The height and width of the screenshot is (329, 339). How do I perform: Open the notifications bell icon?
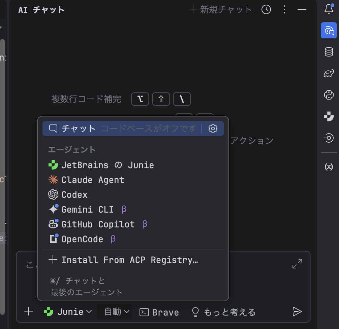coord(329,9)
